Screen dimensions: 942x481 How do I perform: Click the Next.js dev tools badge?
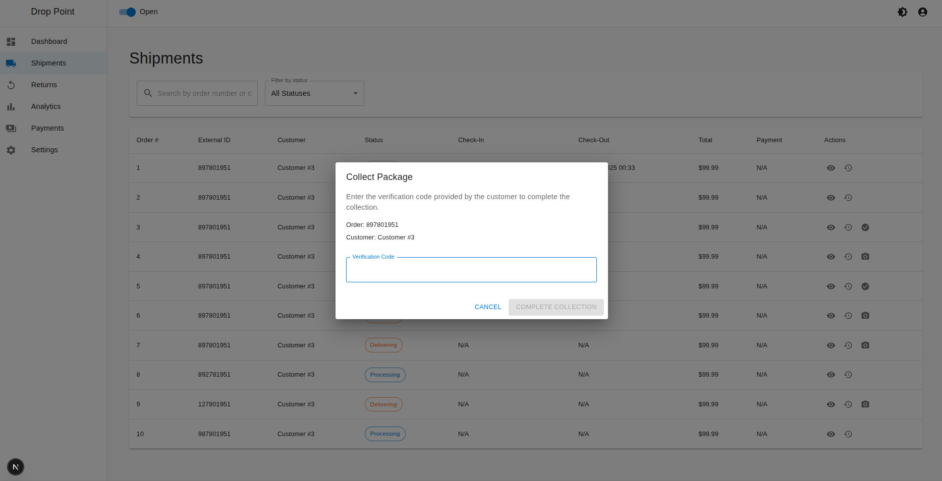pyautogui.click(x=16, y=467)
